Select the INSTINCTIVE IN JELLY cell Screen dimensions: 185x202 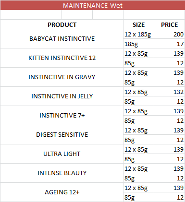pos(62,96)
